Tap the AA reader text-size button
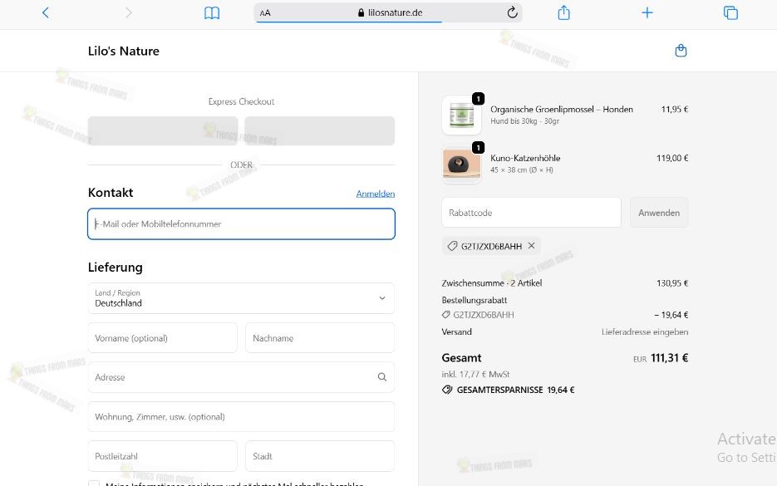Viewport: 777px width, 486px height. point(265,13)
